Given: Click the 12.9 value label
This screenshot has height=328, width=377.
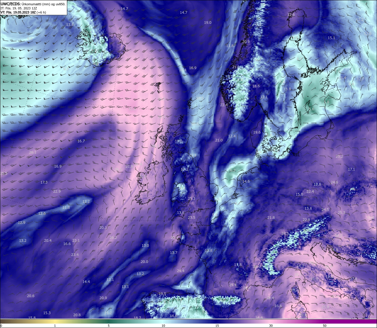Looking at the screenshot, I should (22, 223).
